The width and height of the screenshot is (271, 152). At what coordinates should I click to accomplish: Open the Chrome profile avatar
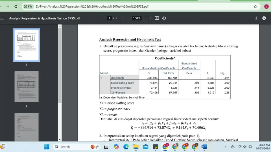coord(266,6)
